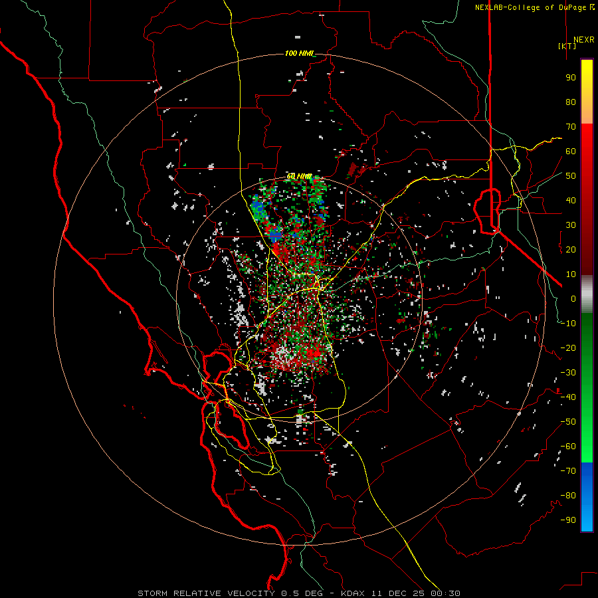598x598 pixels.
Task: Click the positive 40 value on velocity scale
Action: (x=571, y=200)
